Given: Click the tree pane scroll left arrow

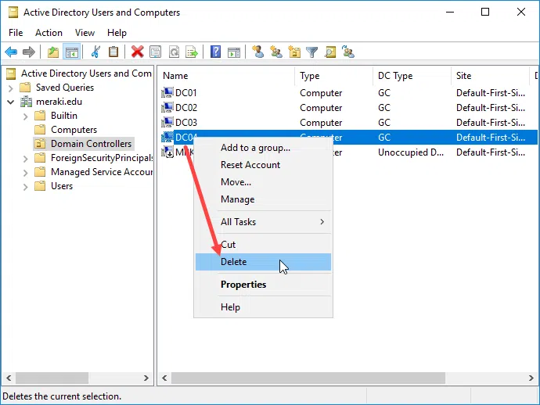Looking at the screenshot, I should (x=9, y=378).
